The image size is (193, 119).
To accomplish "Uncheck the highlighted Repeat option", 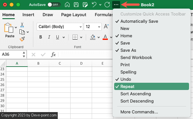I will pyautogui.click(x=151, y=86).
